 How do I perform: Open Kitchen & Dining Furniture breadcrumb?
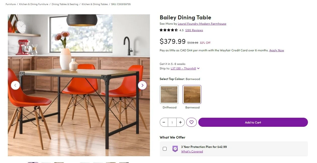point(34,4)
